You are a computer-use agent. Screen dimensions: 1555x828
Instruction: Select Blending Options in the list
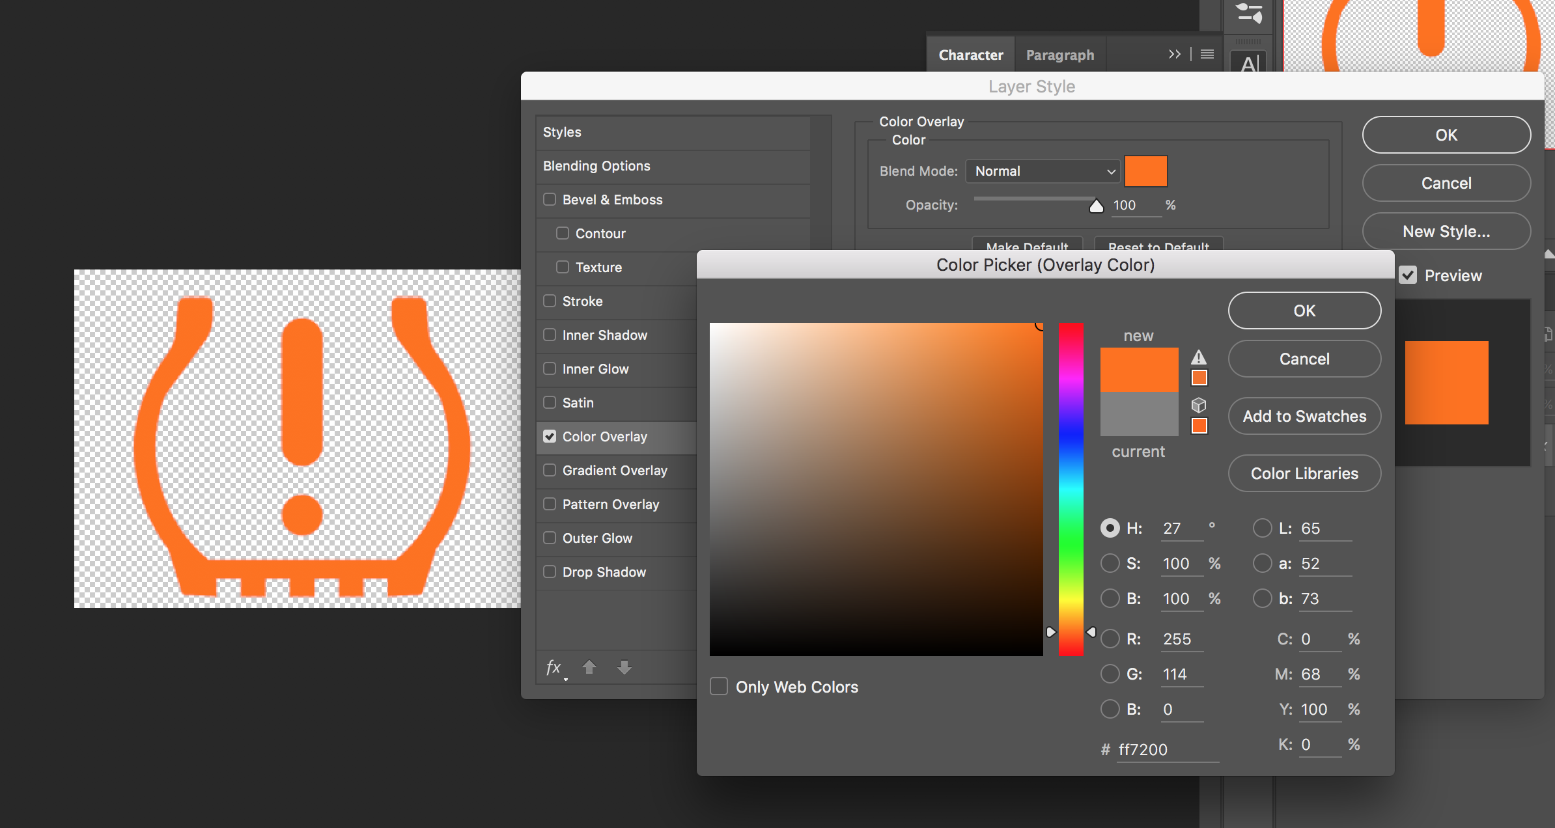[x=673, y=166]
